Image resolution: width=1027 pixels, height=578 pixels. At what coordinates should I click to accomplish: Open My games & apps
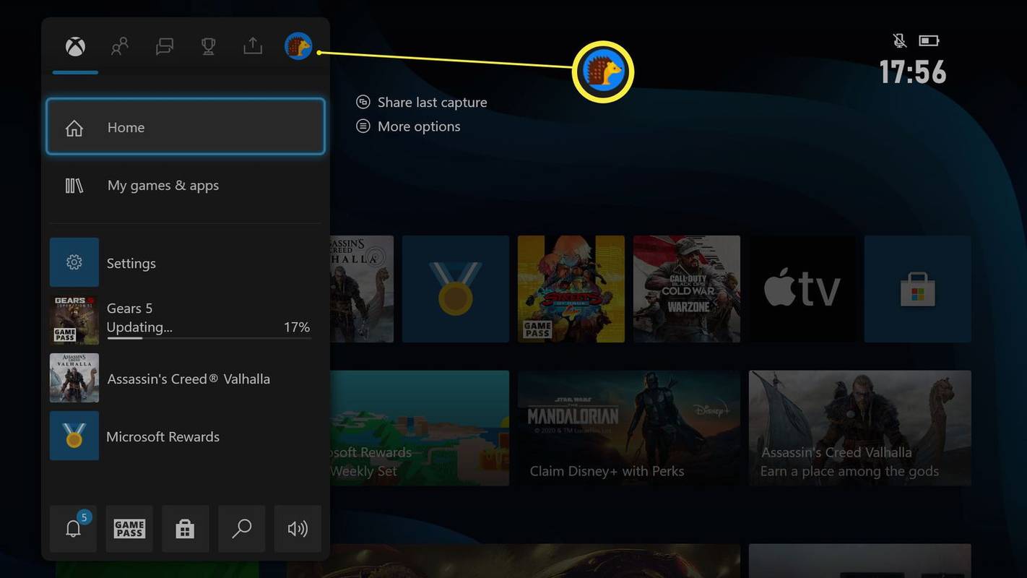(186, 186)
